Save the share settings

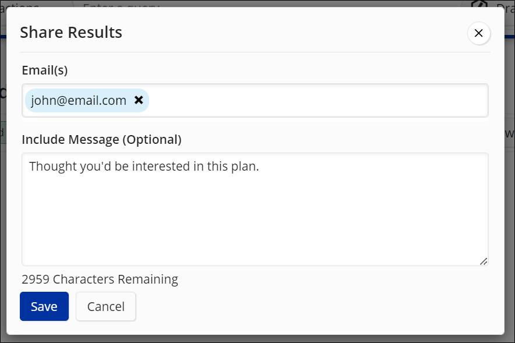click(x=44, y=306)
